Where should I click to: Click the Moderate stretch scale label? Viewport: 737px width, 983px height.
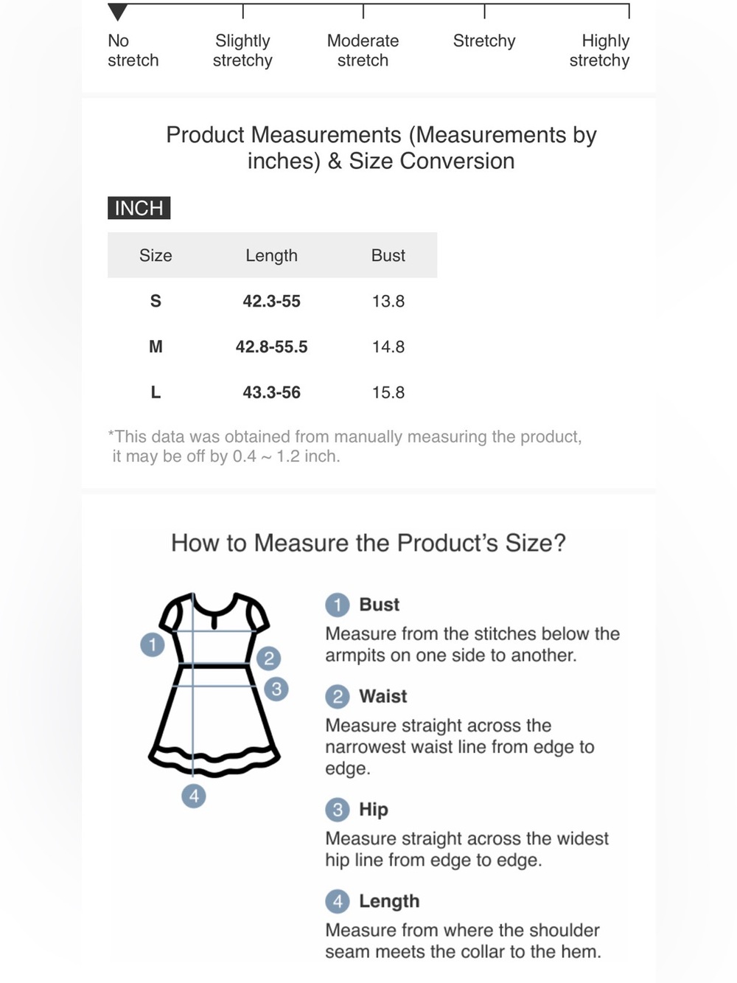[363, 50]
